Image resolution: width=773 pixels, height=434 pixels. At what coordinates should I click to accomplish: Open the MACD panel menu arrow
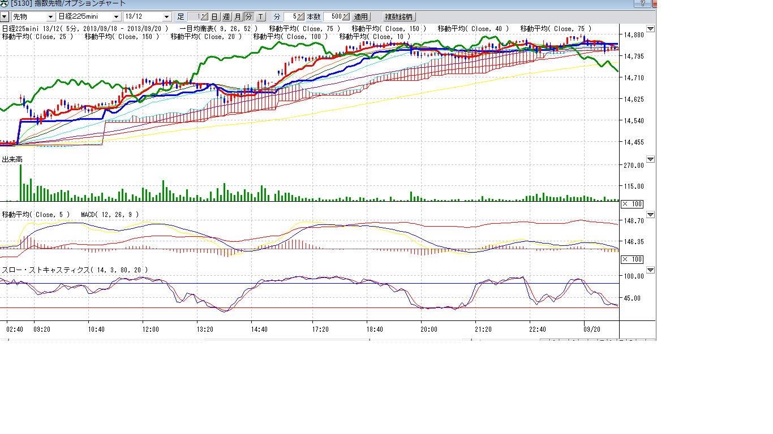650,215
